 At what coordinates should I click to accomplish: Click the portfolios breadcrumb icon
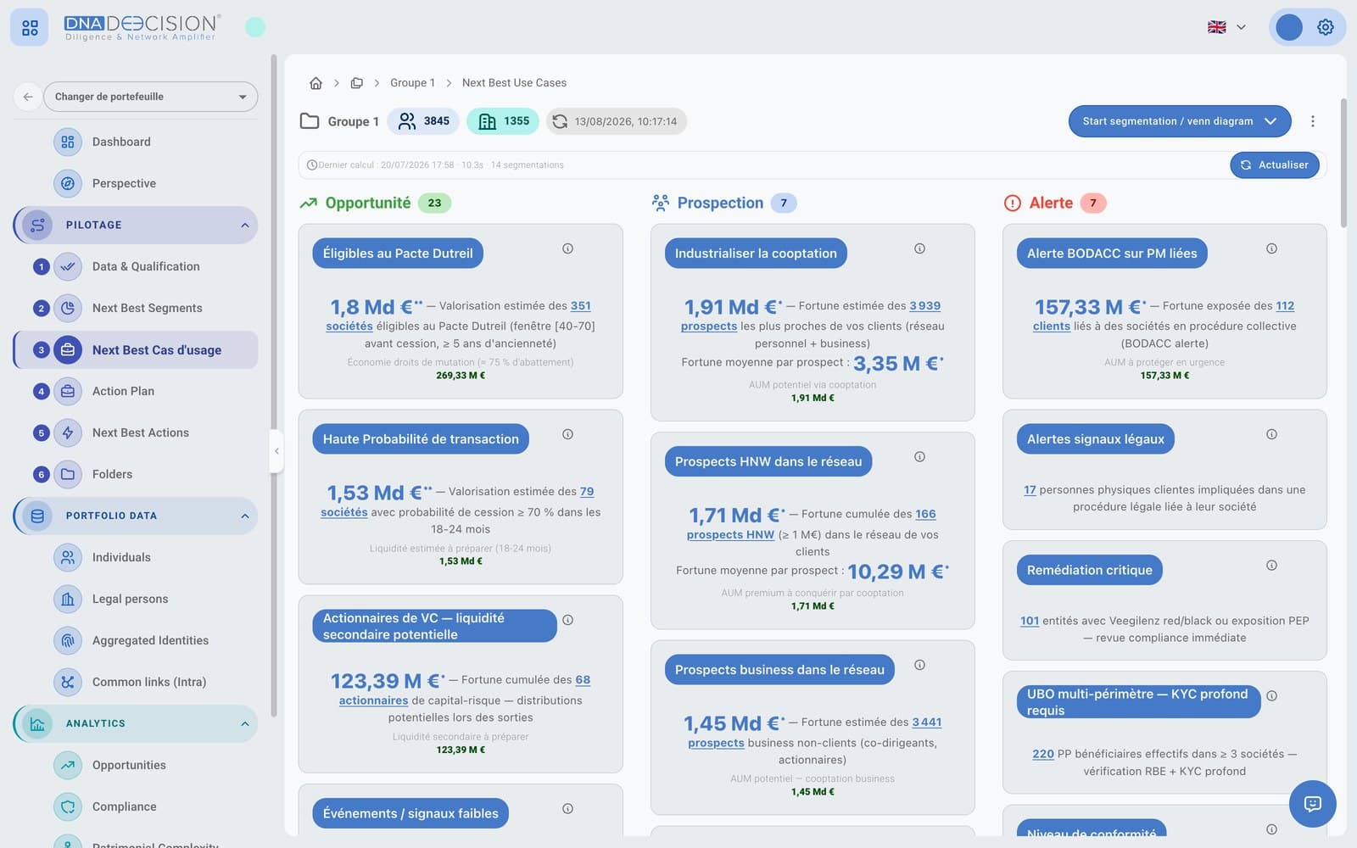(357, 83)
